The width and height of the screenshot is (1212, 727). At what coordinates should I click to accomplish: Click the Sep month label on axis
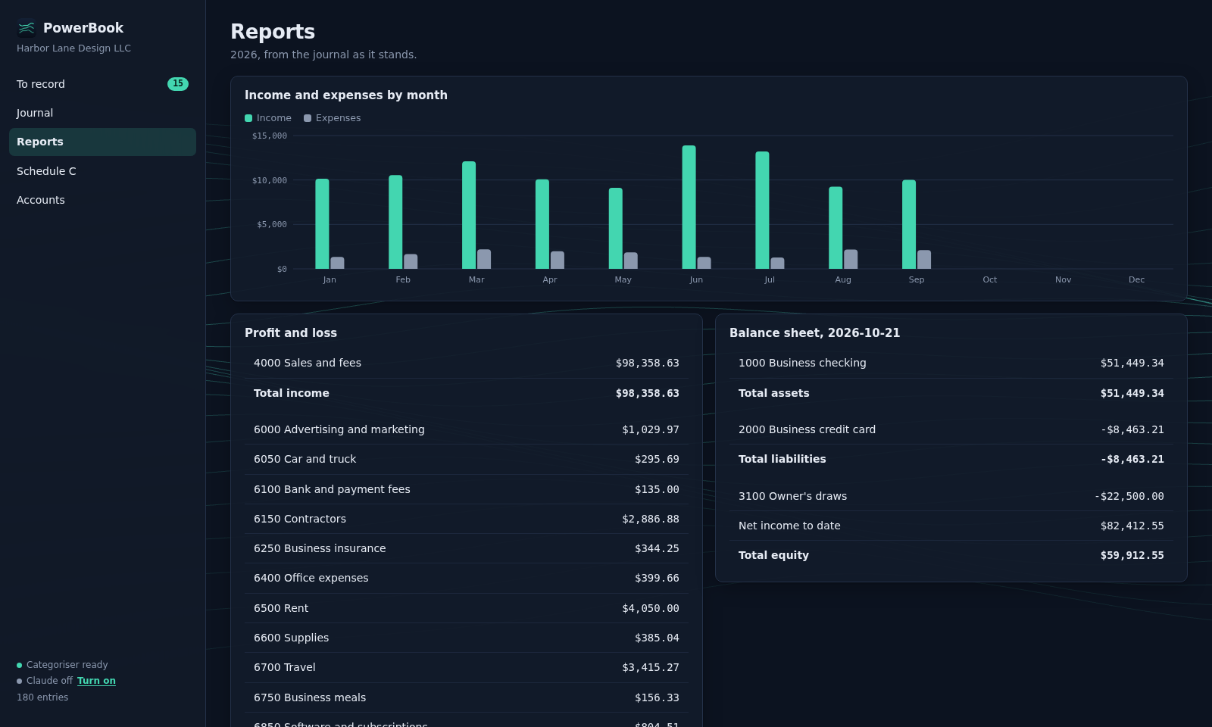[917, 280]
